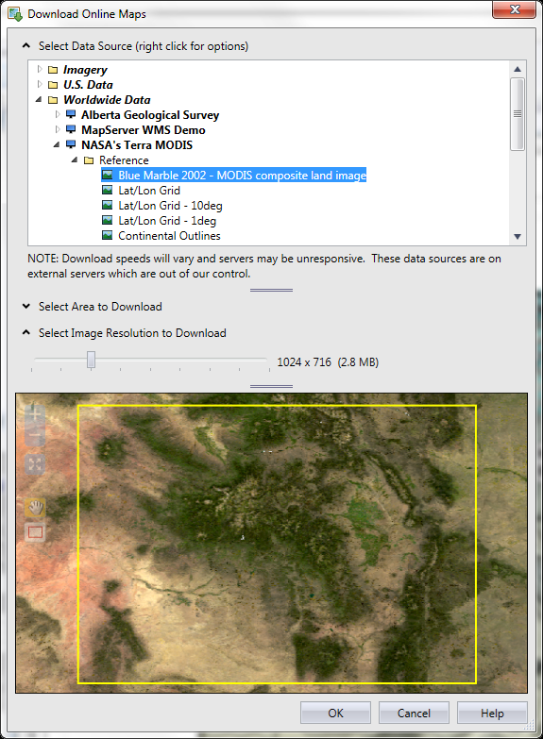Click the Alberta Geological Survey server icon
This screenshot has height=739, width=543.
(71, 114)
